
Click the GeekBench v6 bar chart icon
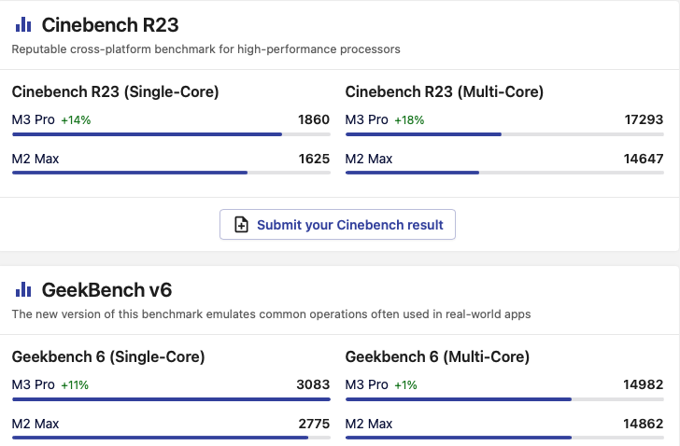click(23, 289)
